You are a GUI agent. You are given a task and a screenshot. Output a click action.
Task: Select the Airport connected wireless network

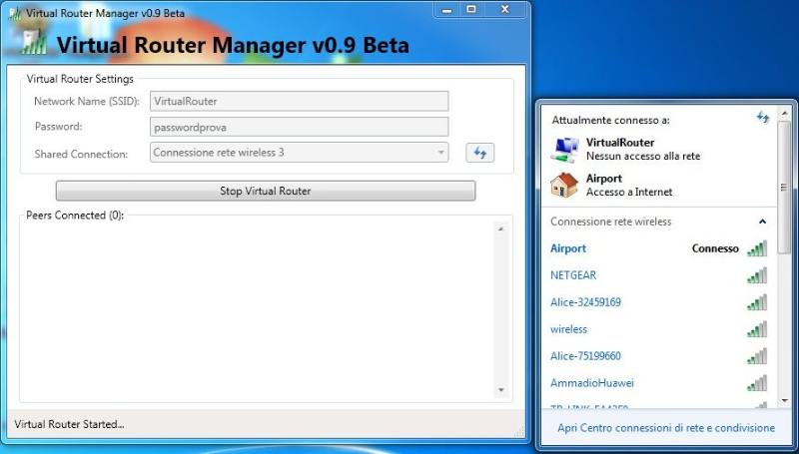568,248
